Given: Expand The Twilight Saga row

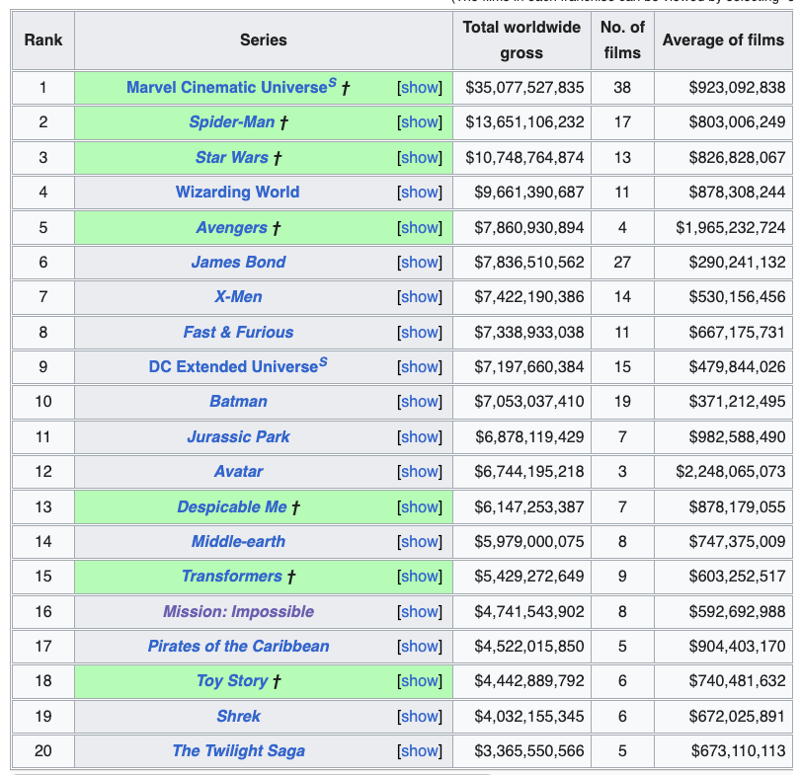Looking at the screenshot, I should (x=420, y=751).
